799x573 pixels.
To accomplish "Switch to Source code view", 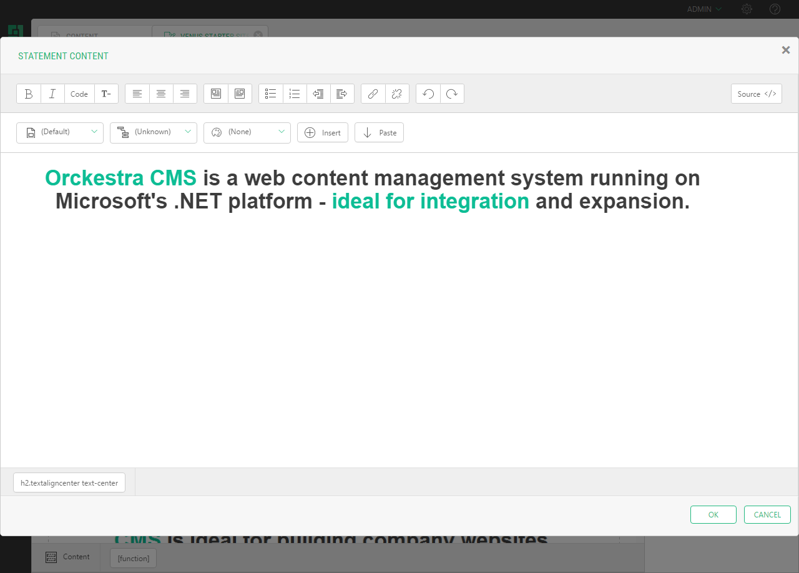I will [x=756, y=94].
